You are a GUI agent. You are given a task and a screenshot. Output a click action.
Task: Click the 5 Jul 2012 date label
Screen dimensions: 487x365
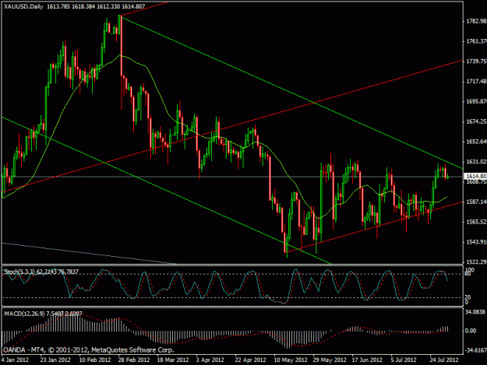point(404,360)
